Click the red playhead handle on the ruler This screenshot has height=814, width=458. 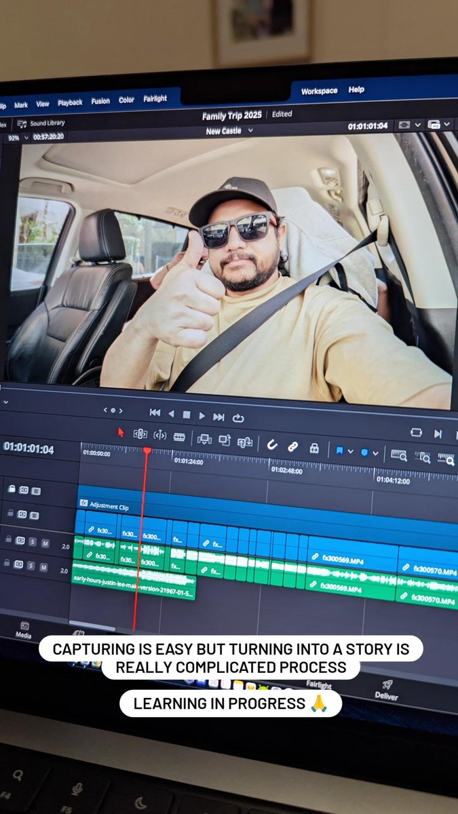click(147, 451)
